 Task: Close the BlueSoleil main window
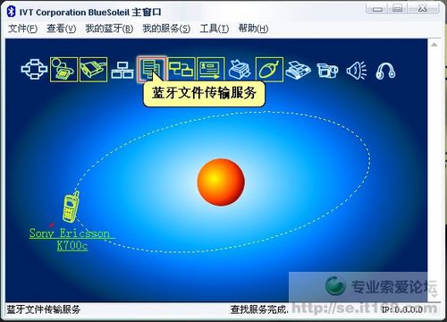click(x=423, y=8)
